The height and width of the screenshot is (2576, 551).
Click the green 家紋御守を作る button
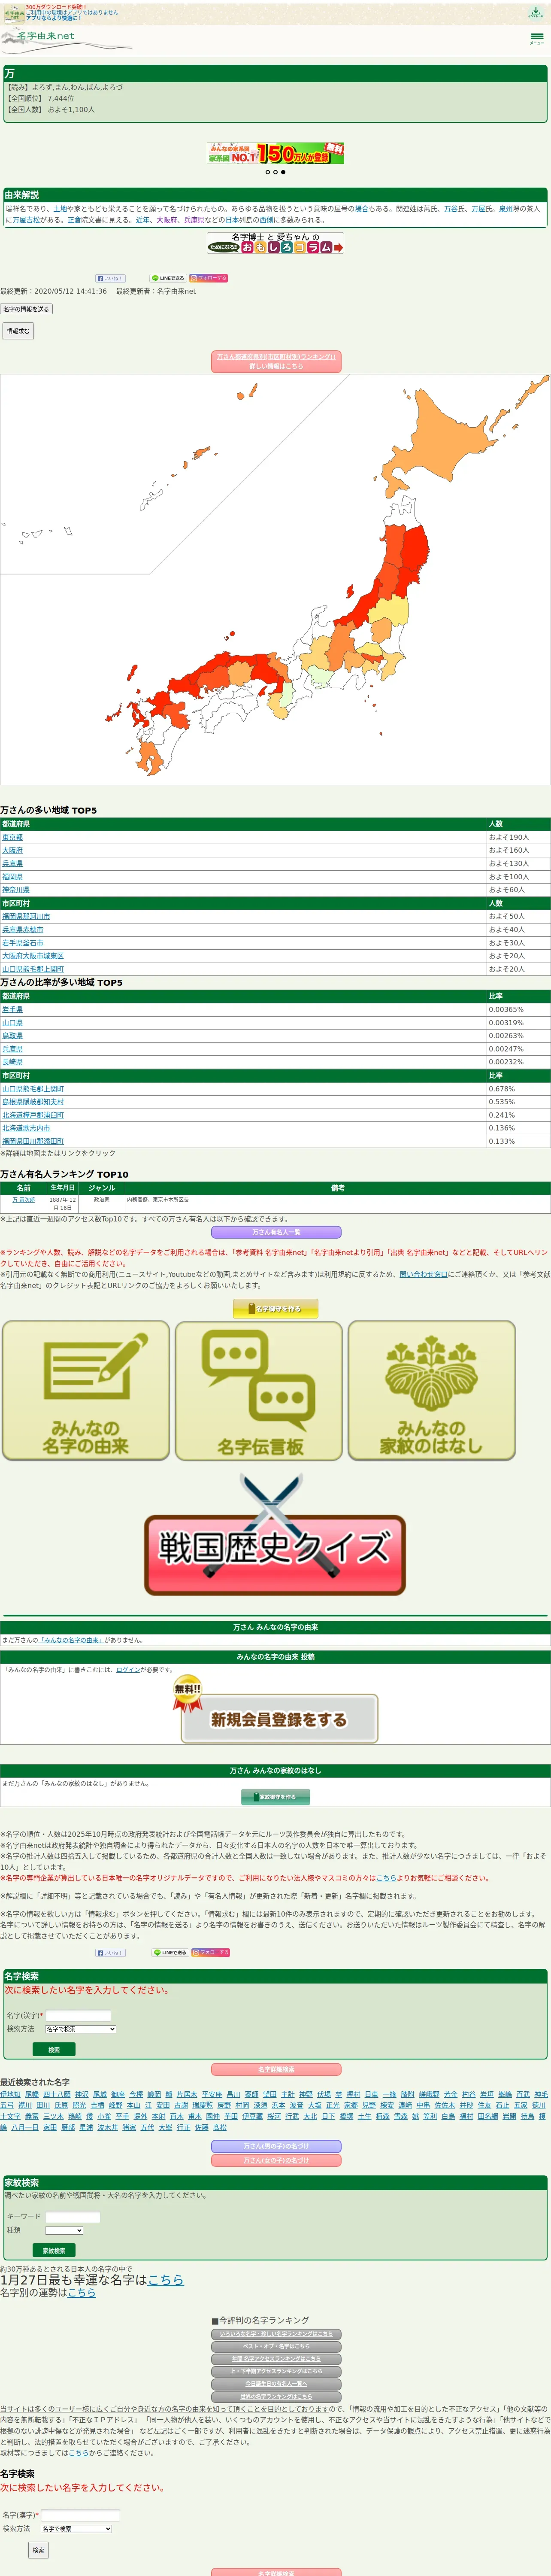(275, 1797)
